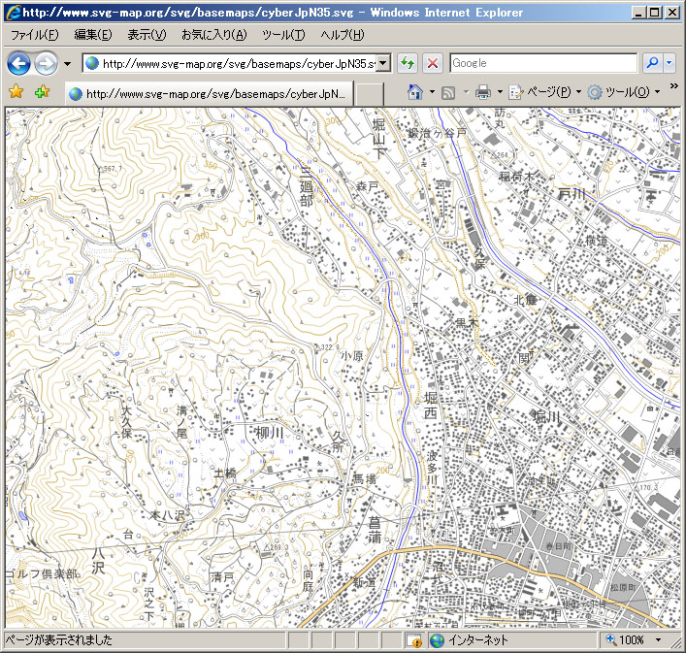Select the cyberJpN35.svg browser tab
This screenshot has height=653, width=686.
tap(209, 94)
